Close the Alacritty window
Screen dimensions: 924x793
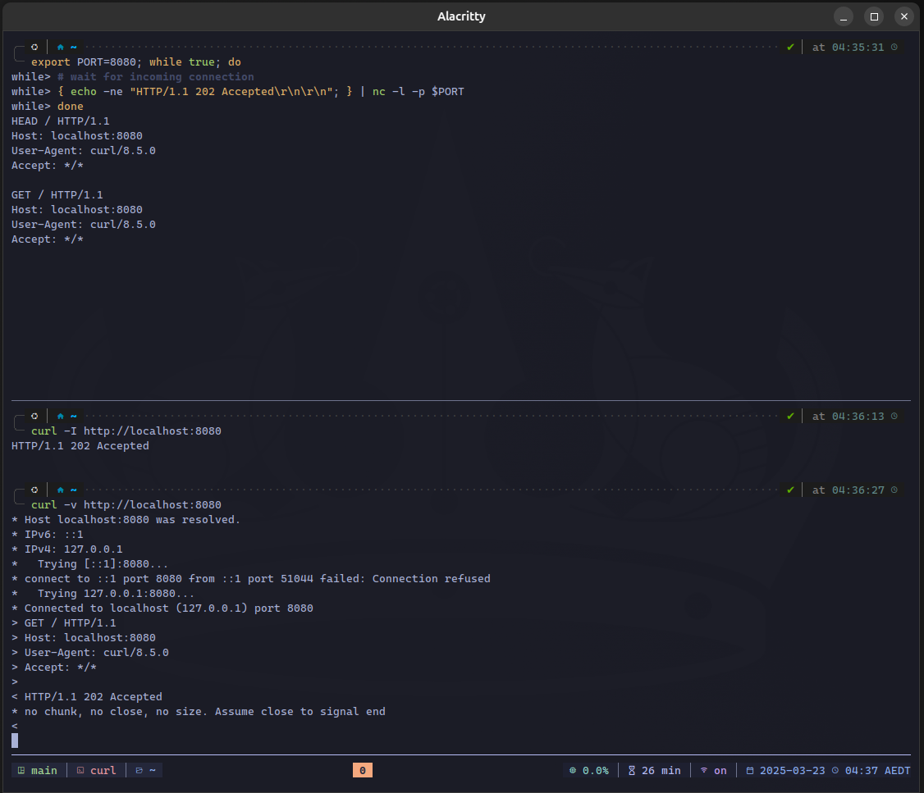pyautogui.click(x=904, y=16)
